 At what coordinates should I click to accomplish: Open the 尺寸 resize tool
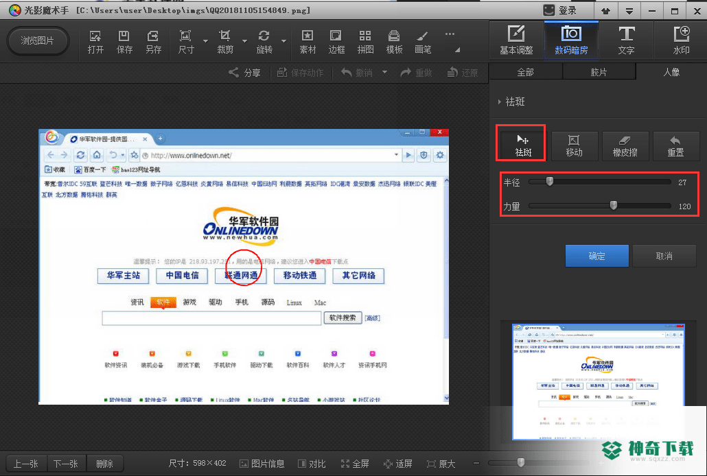click(186, 42)
